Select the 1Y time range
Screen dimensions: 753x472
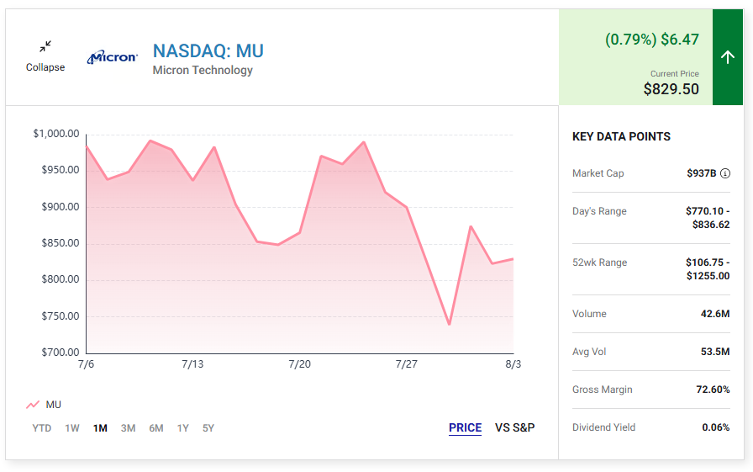pos(182,428)
